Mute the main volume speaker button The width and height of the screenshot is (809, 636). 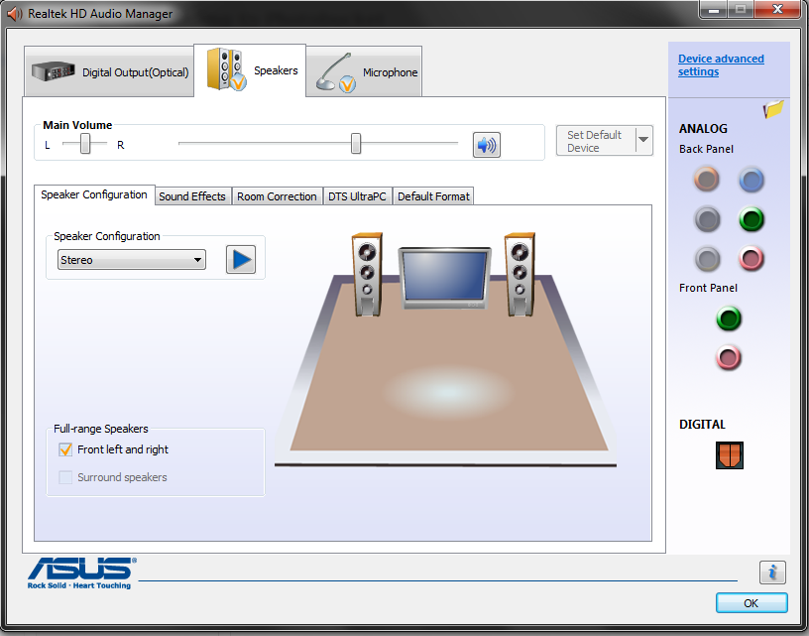(x=486, y=145)
